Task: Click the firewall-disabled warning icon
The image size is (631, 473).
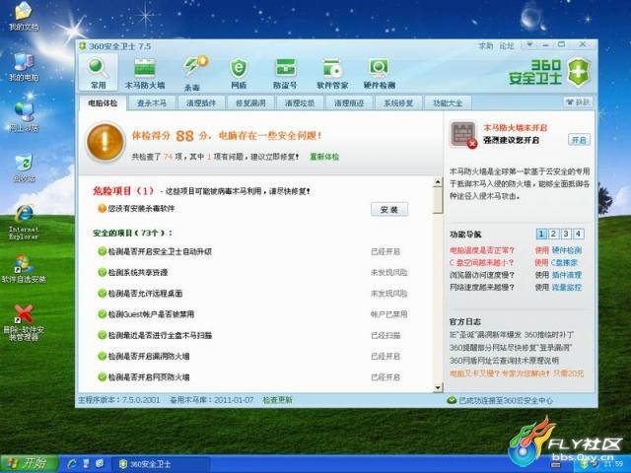Action: tap(463, 134)
